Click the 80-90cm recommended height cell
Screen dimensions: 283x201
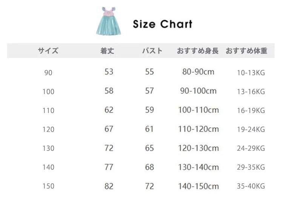pyautogui.click(x=198, y=72)
